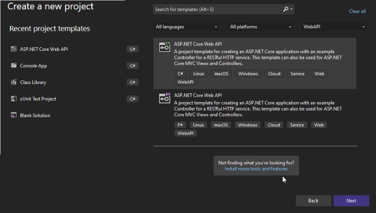Select the C# ASP.NET Core Web API template icon
This screenshot has height=213, width=376.
(165, 47)
